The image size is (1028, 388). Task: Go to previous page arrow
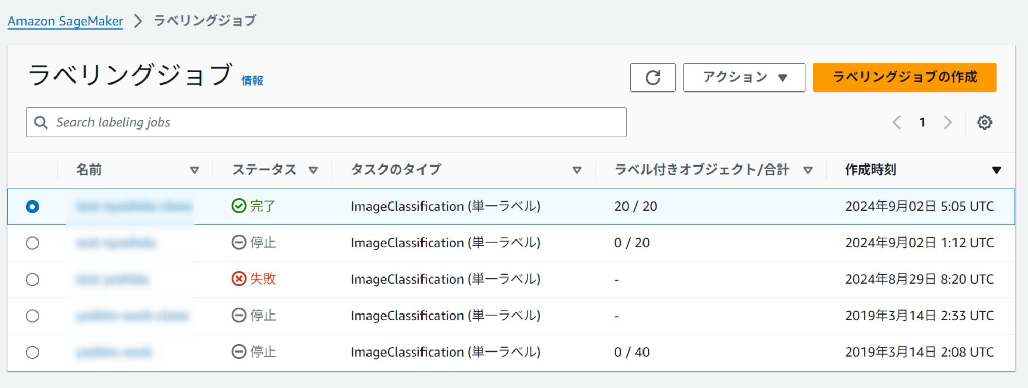pos(897,122)
